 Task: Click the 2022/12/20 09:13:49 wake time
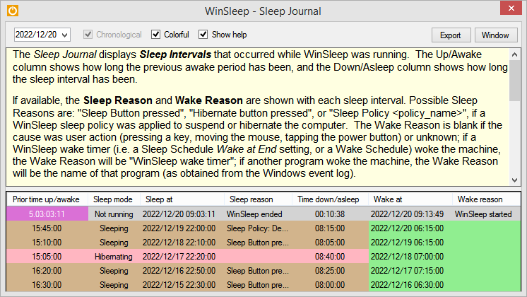[410, 214]
